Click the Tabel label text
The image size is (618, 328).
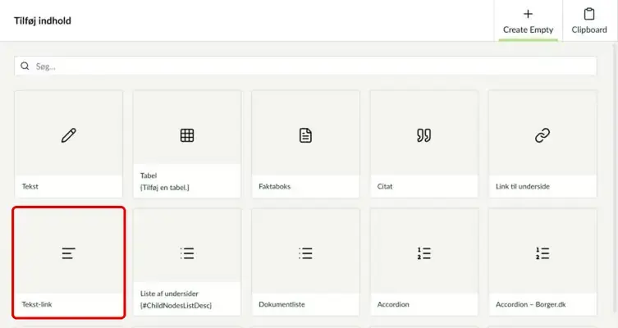[149, 175]
